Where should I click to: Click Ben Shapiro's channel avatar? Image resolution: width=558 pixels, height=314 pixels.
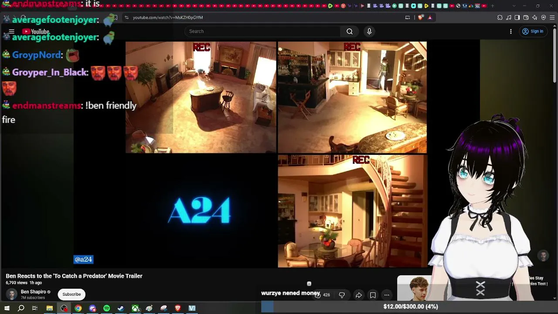[12, 294]
